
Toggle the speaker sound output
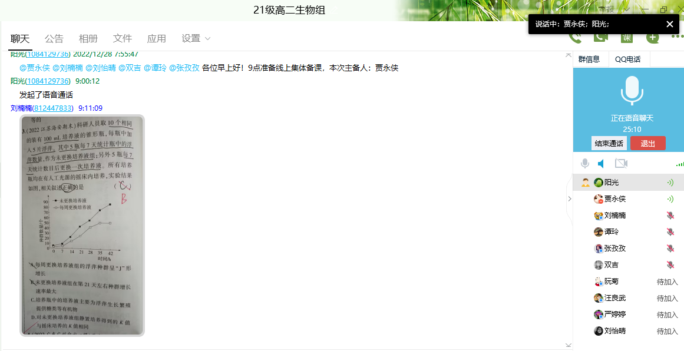(601, 164)
